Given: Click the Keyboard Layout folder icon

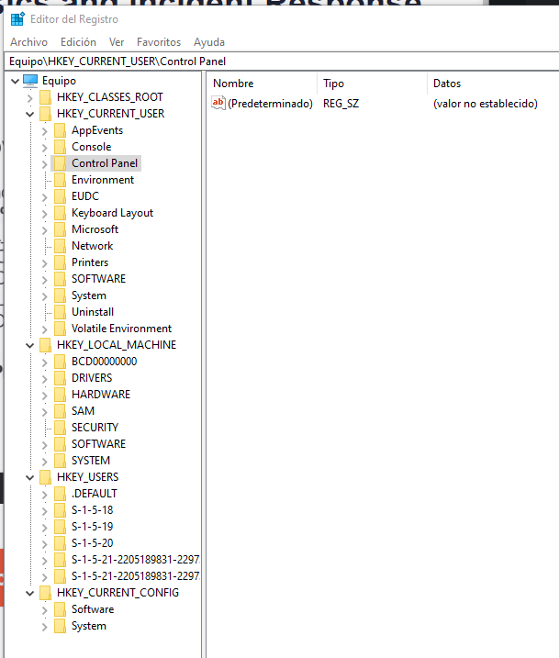Looking at the screenshot, I should coord(60,213).
